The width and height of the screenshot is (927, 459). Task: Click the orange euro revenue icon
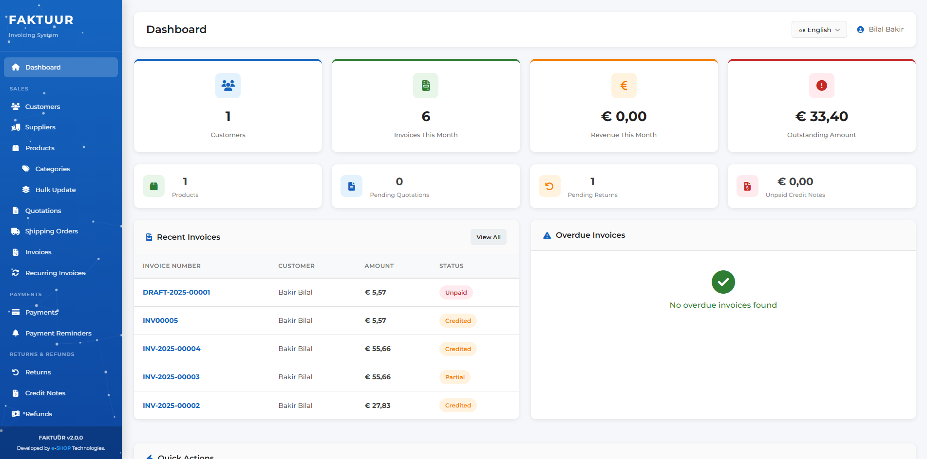pos(624,86)
